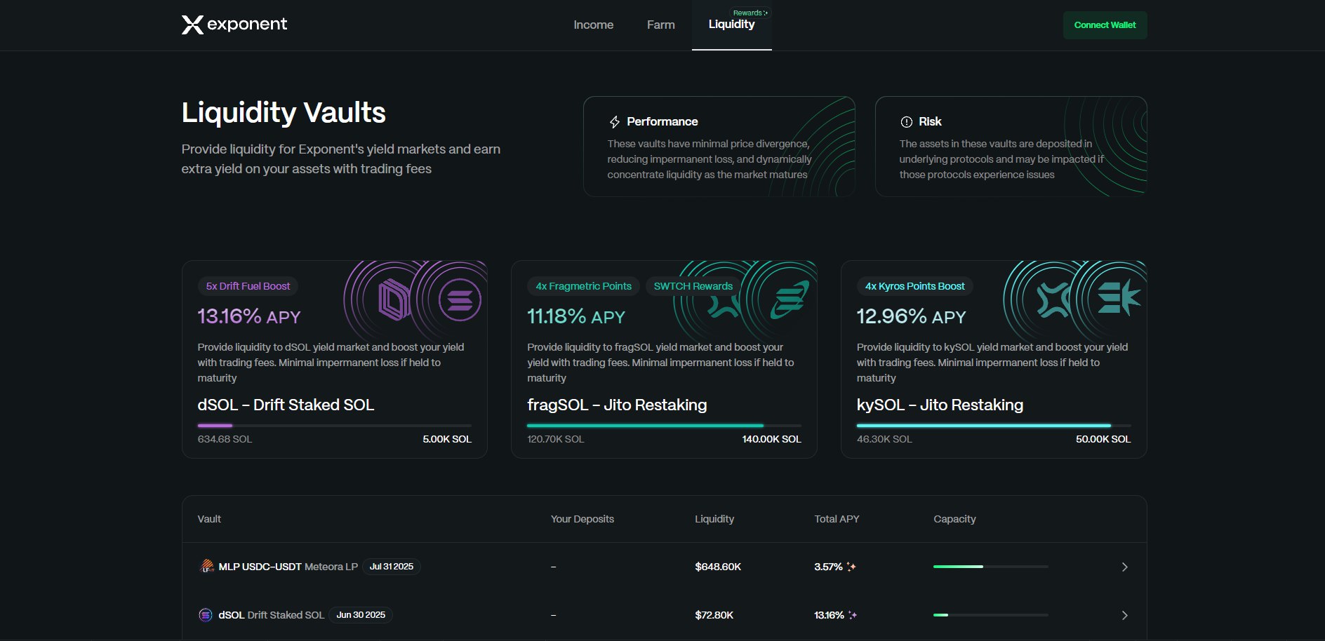
Task: Open the fragSOL – Jito Restaking vault
Action: click(616, 405)
